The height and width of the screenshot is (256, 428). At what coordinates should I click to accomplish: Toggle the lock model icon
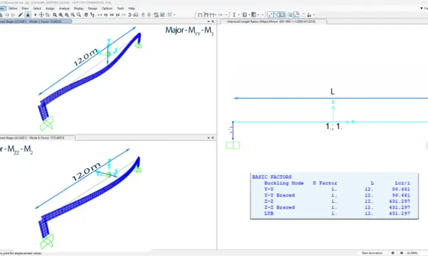click(28, 15)
